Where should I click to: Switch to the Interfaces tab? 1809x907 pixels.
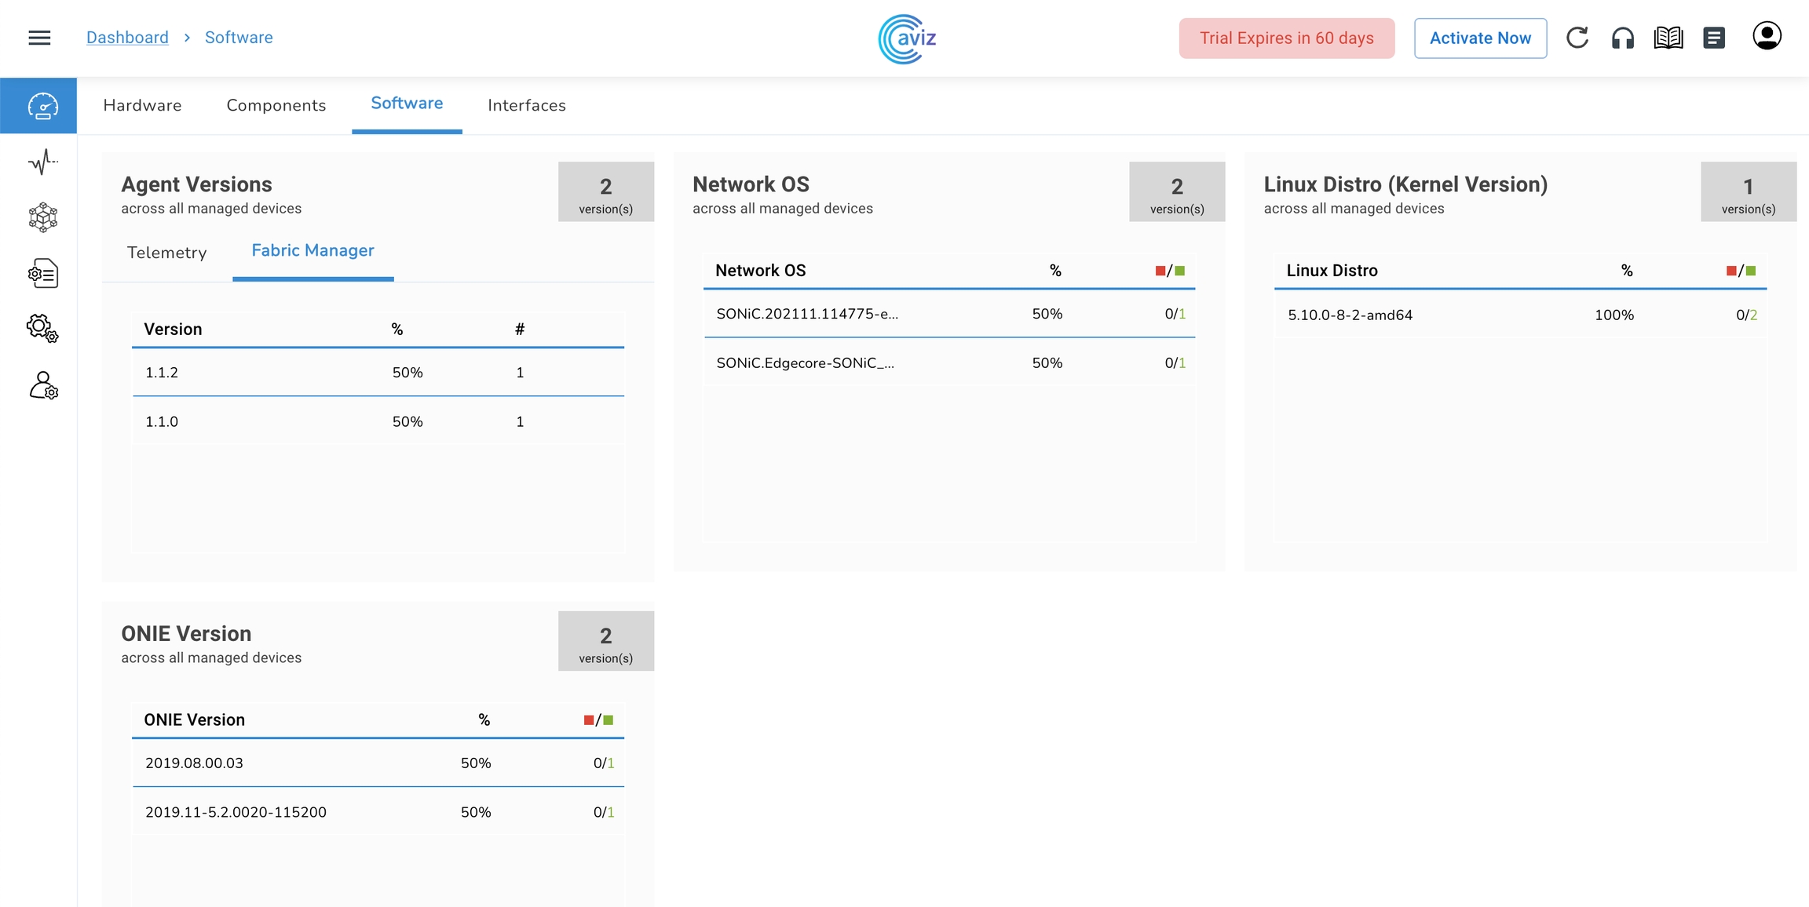[x=526, y=105]
